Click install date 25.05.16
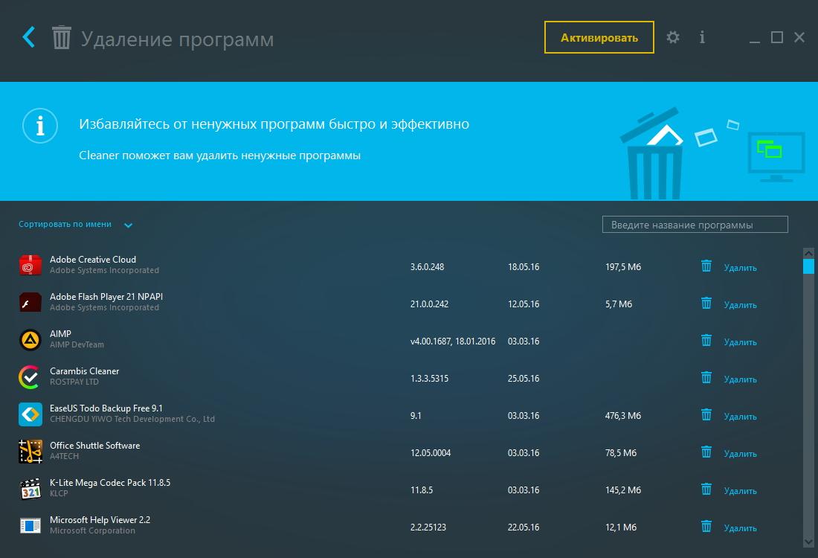This screenshot has height=558, width=818. (524, 379)
